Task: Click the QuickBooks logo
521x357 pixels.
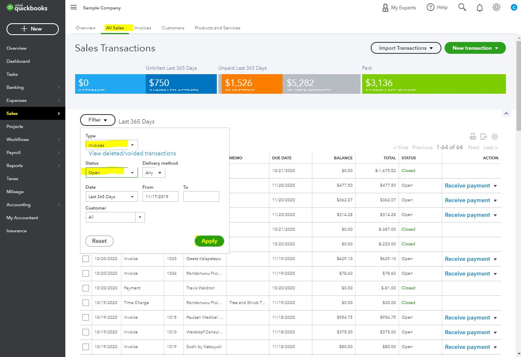Action: tap(27, 8)
